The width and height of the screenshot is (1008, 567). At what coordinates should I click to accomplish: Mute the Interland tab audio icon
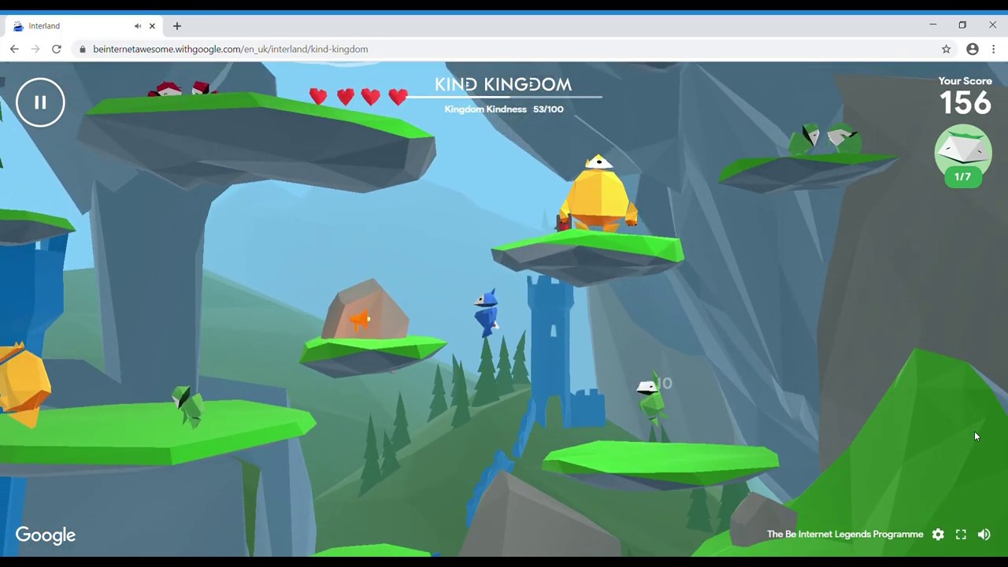[138, 26]
